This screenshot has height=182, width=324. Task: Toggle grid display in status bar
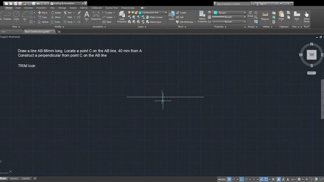[x=229, y=179]
